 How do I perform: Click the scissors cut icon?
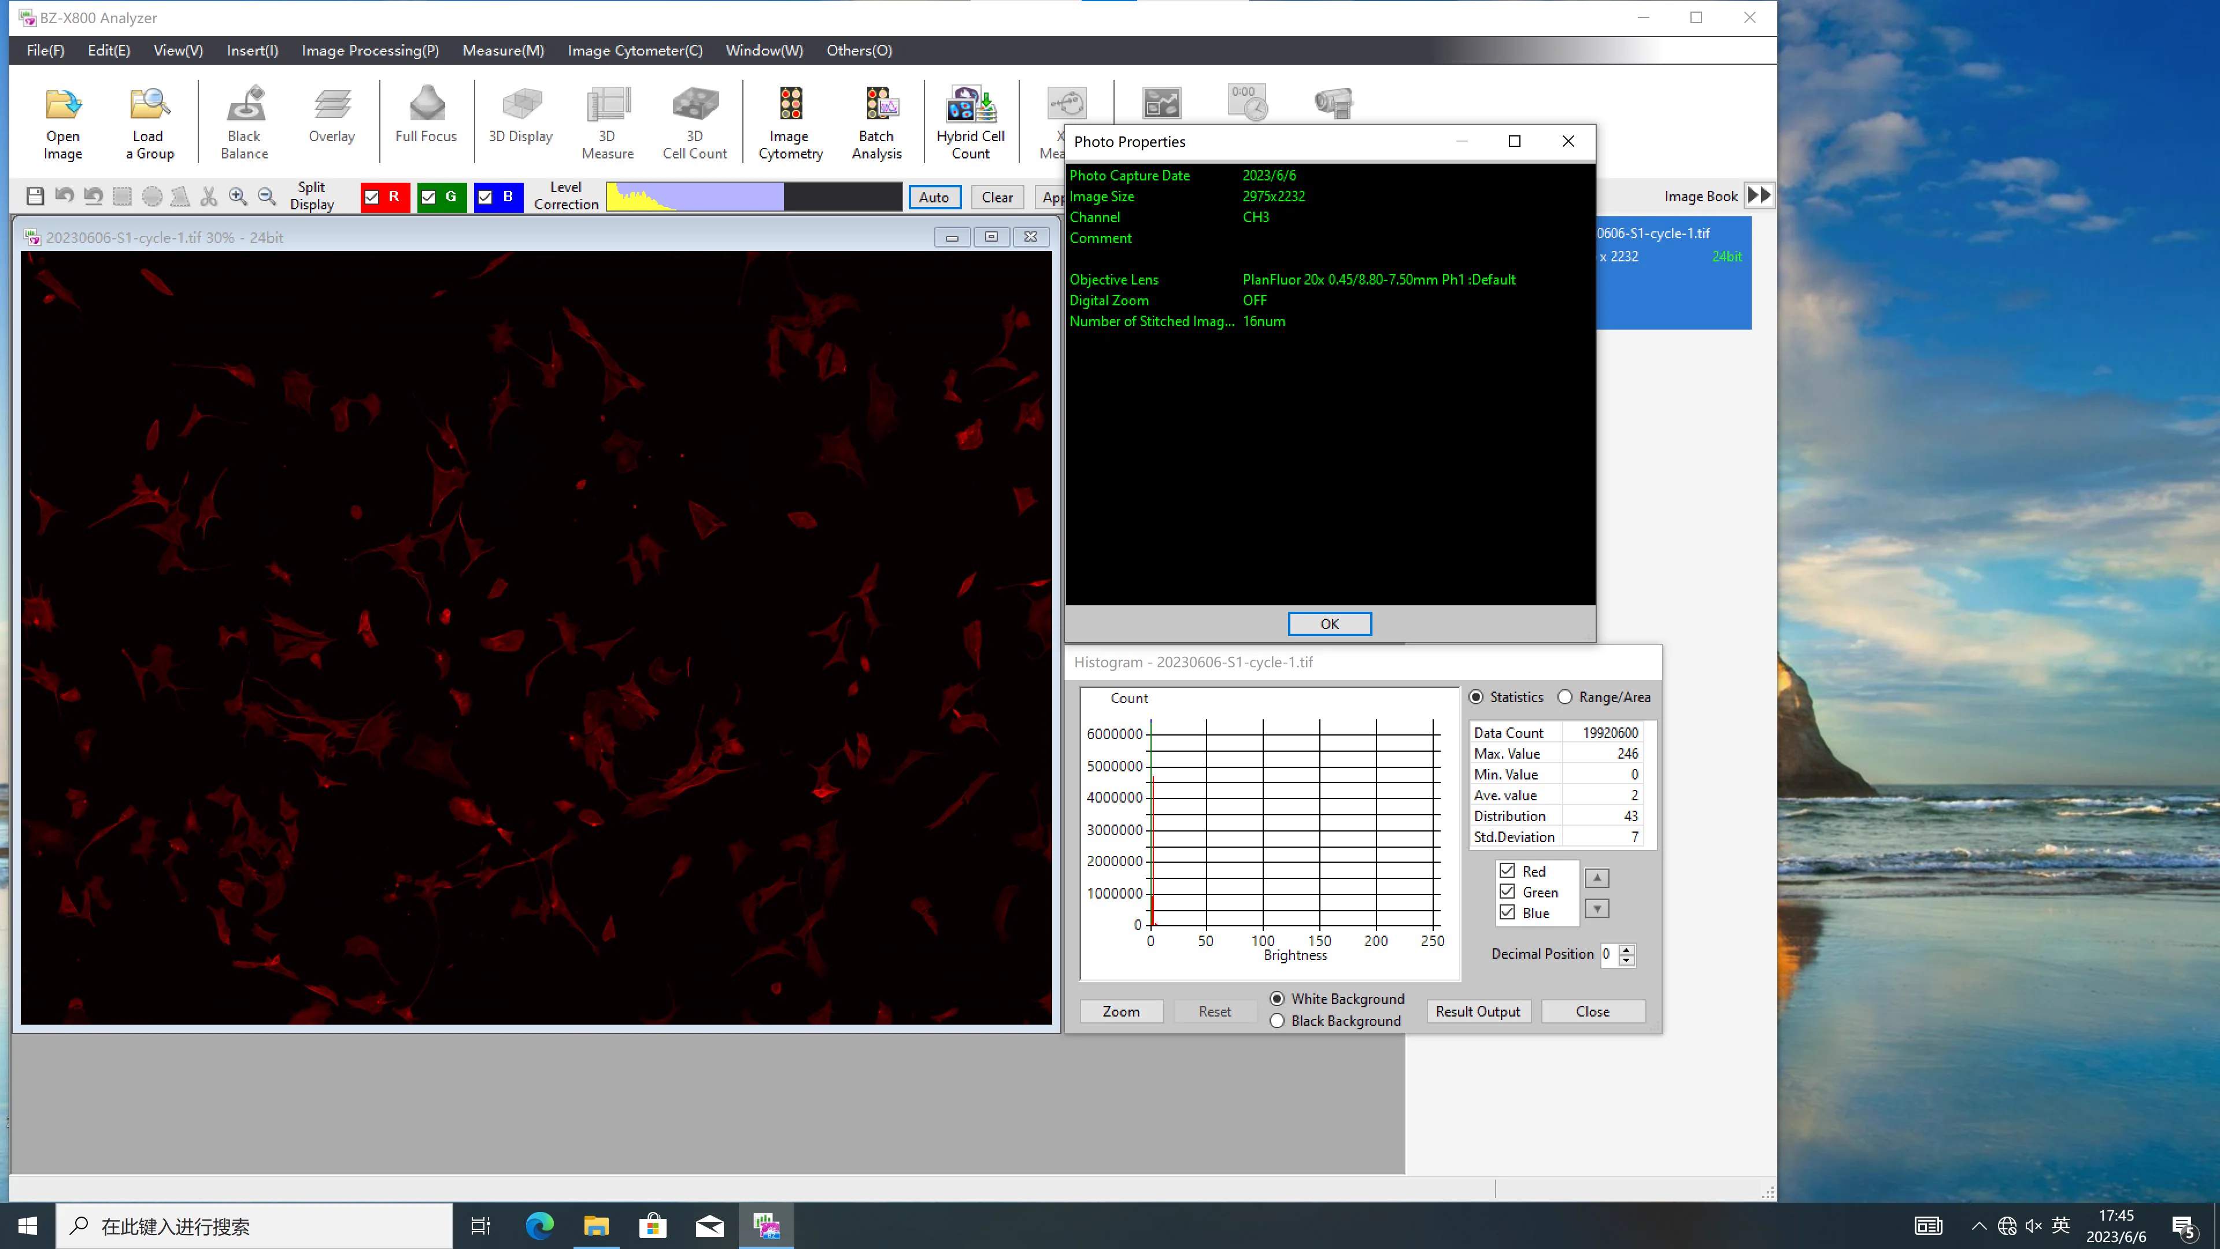pyautogui.click(x=209, y=197)
